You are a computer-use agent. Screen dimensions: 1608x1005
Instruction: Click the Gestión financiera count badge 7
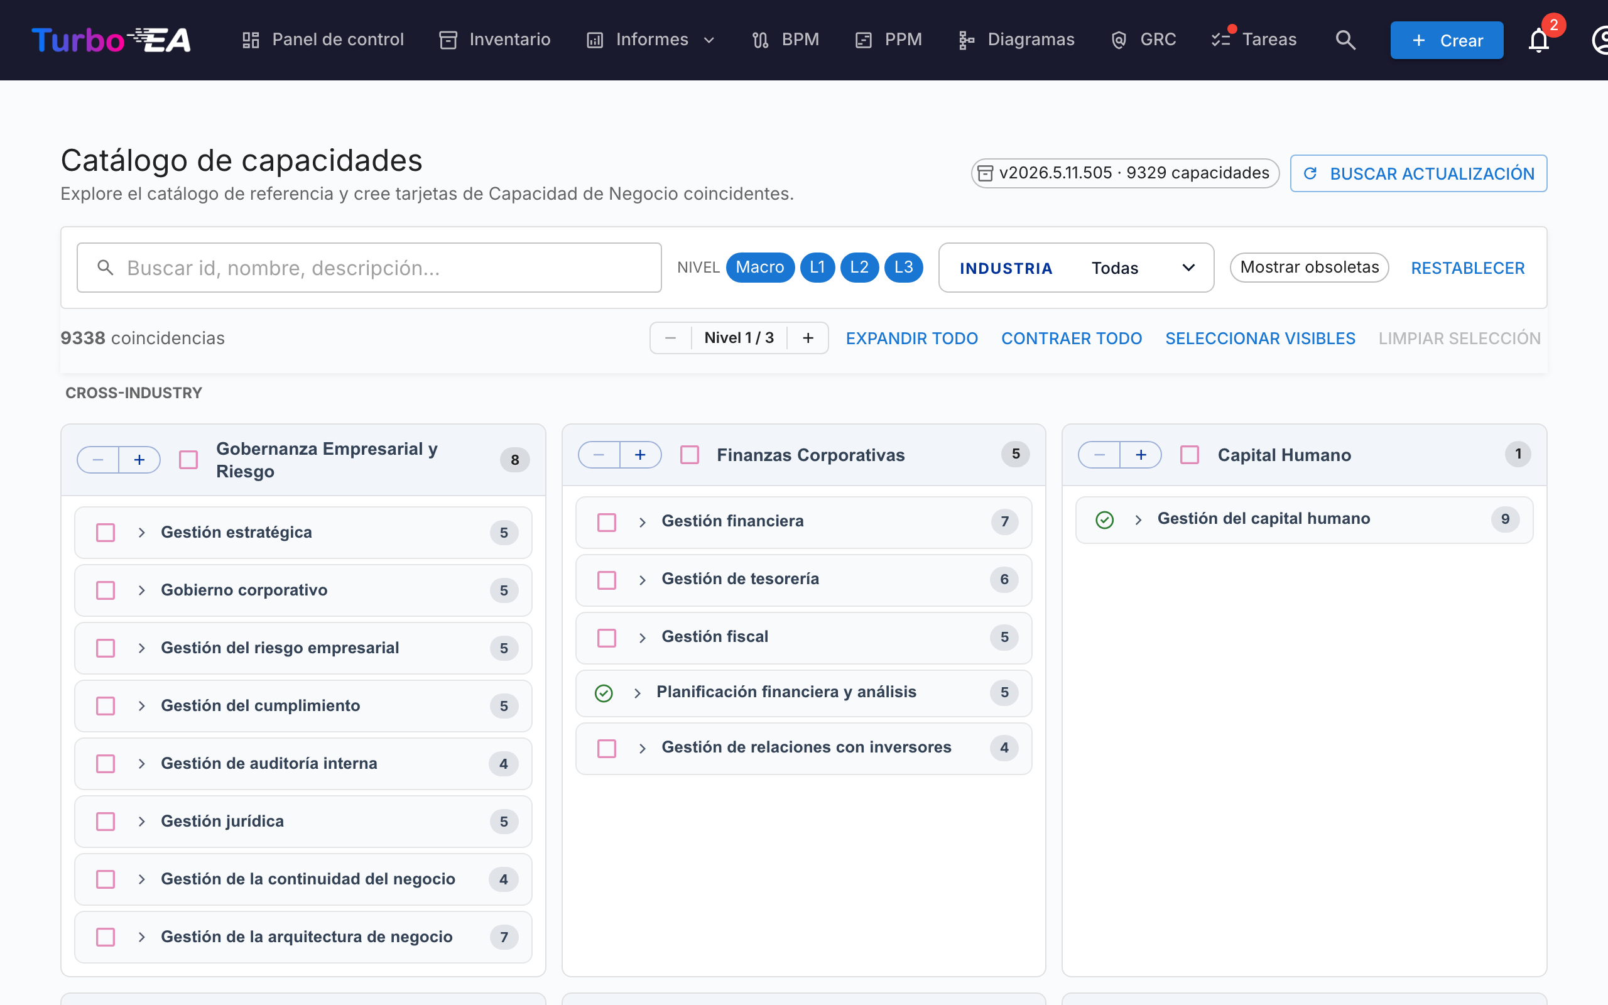click(1004, 522)
